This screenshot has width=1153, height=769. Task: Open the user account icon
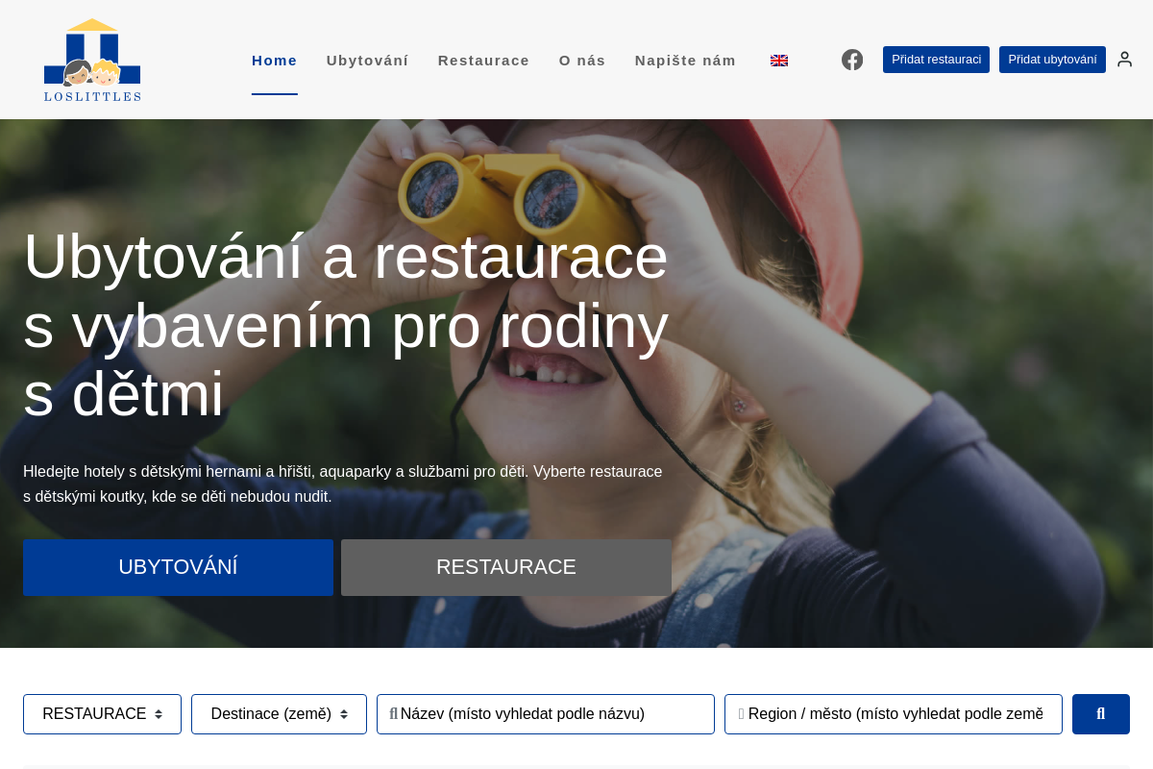pos(1124,60)
